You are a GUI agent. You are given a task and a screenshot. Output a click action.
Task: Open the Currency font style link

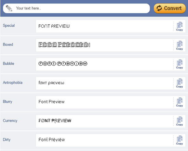point(10,121)
